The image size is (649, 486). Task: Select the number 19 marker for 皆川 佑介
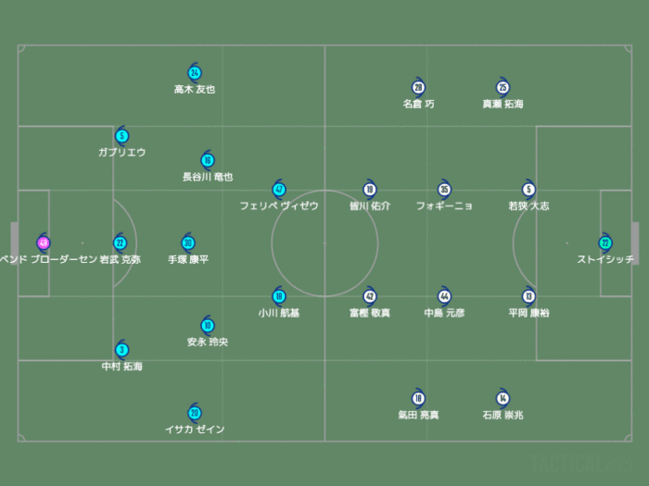369,190
